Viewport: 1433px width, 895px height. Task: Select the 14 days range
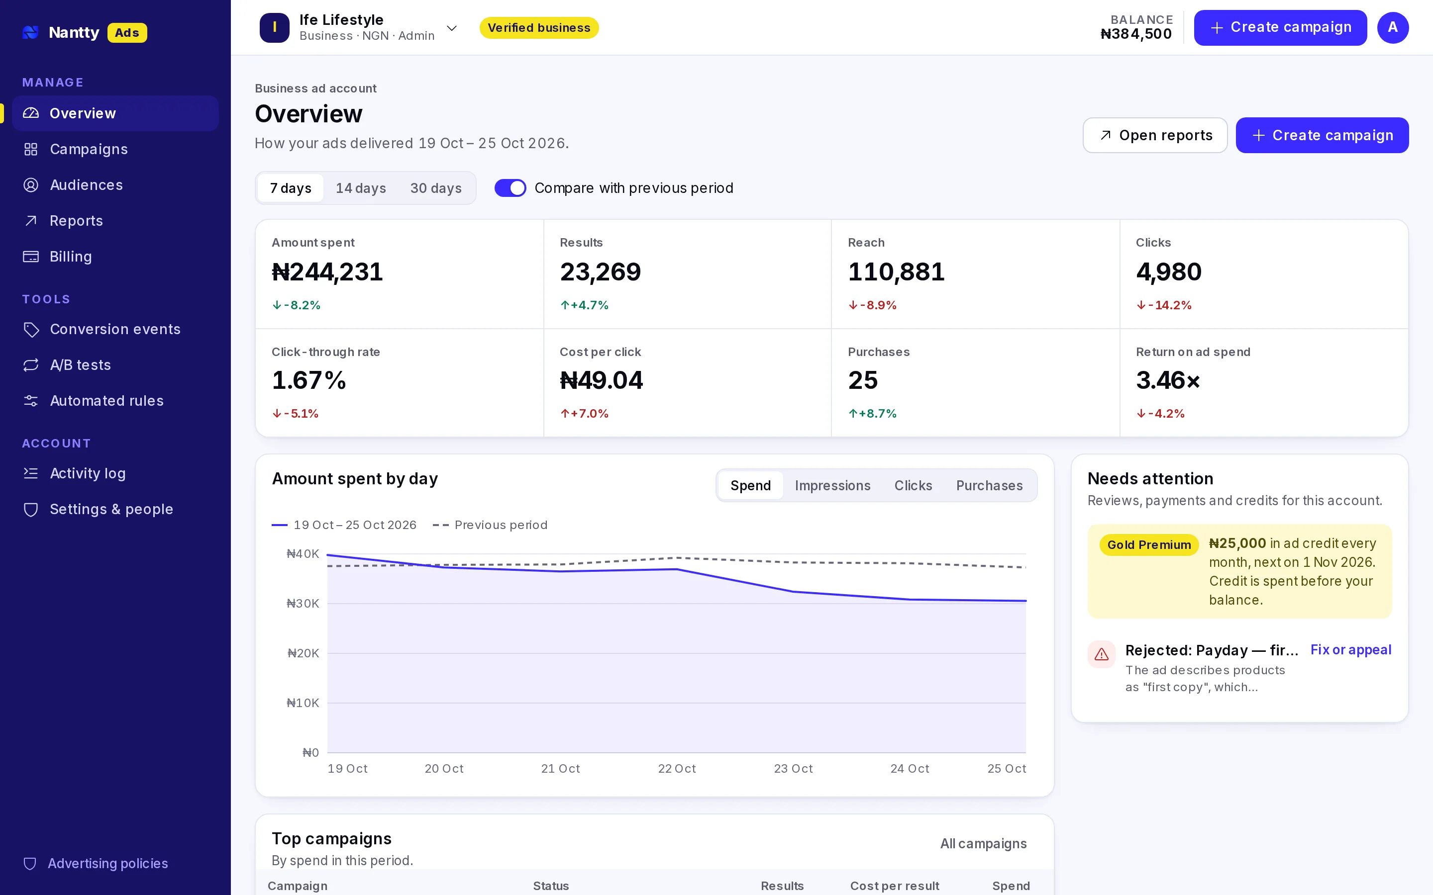361,187
